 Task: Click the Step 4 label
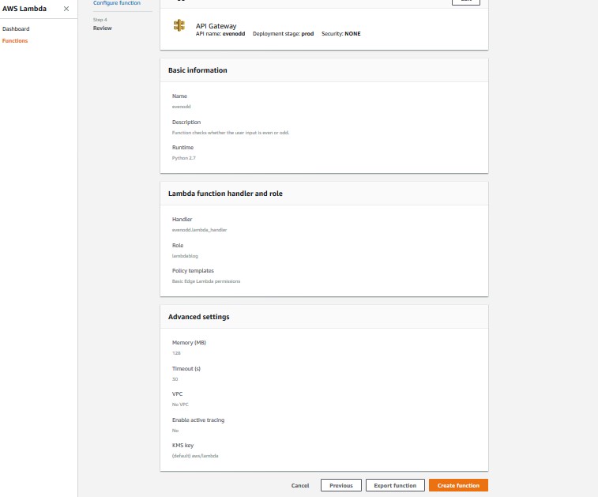tap(100, 20)
